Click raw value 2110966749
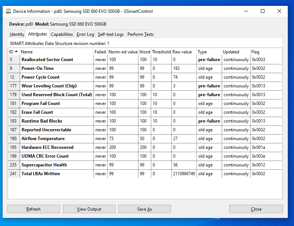Screen dimensions: 294x226 pyautogui.click(x=184, y=174)
